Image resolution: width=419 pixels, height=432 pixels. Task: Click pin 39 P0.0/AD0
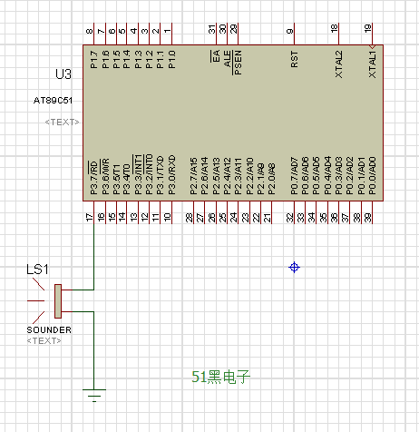372,212
